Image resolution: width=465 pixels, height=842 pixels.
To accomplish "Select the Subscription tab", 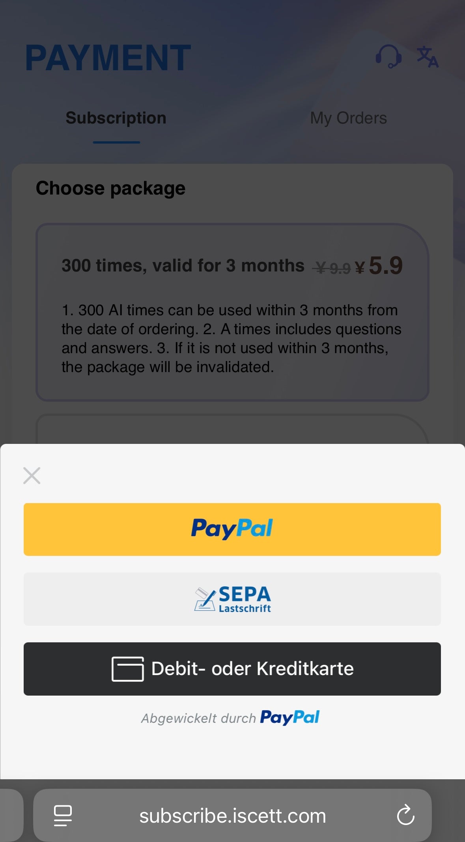I will (116, 118).
